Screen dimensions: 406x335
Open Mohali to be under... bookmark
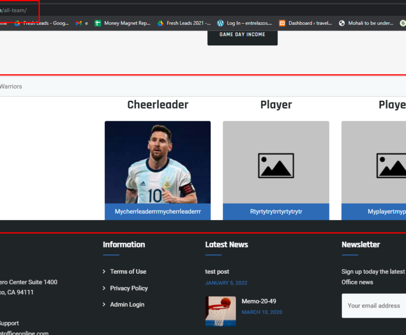pos(366,23)
